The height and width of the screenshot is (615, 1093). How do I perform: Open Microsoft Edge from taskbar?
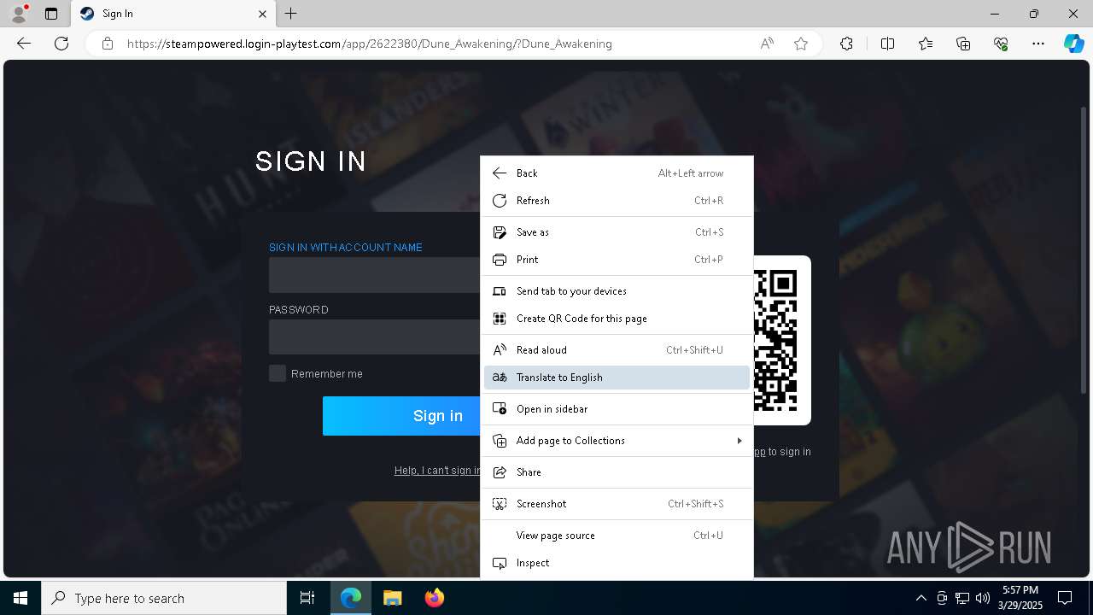(x=351, y=598)
